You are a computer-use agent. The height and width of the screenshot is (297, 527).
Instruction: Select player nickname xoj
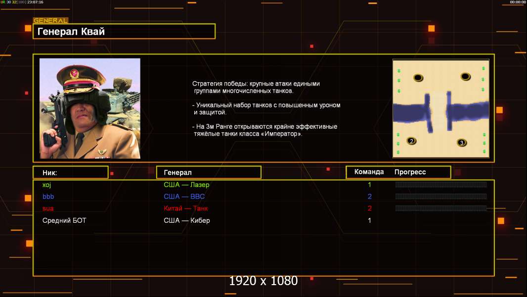click(x=46, y=185)
